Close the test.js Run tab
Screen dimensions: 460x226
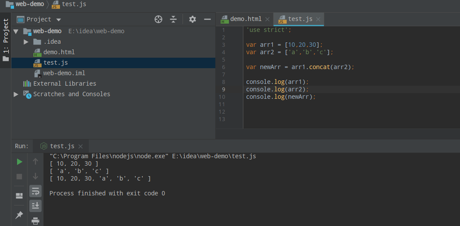point(81,146)
